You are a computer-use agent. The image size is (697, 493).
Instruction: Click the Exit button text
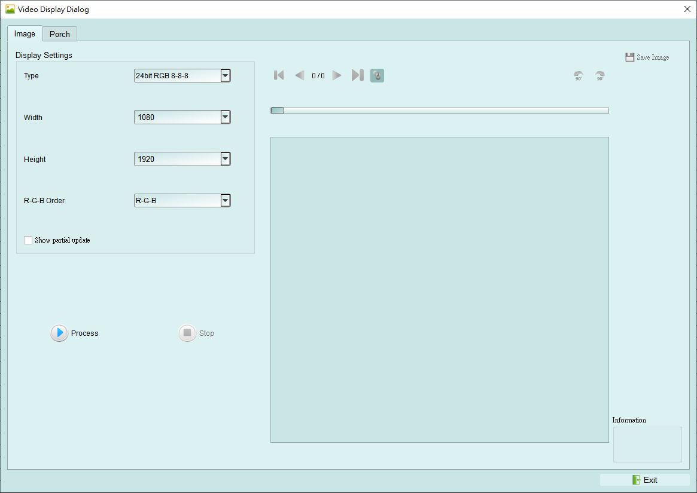pyautogui.click(x=650, y=480)
